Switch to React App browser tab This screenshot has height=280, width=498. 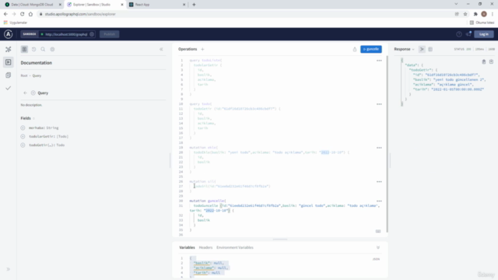coord(157,5)
